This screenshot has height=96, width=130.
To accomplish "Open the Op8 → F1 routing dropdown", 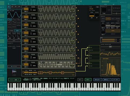I will coord(72,66).
